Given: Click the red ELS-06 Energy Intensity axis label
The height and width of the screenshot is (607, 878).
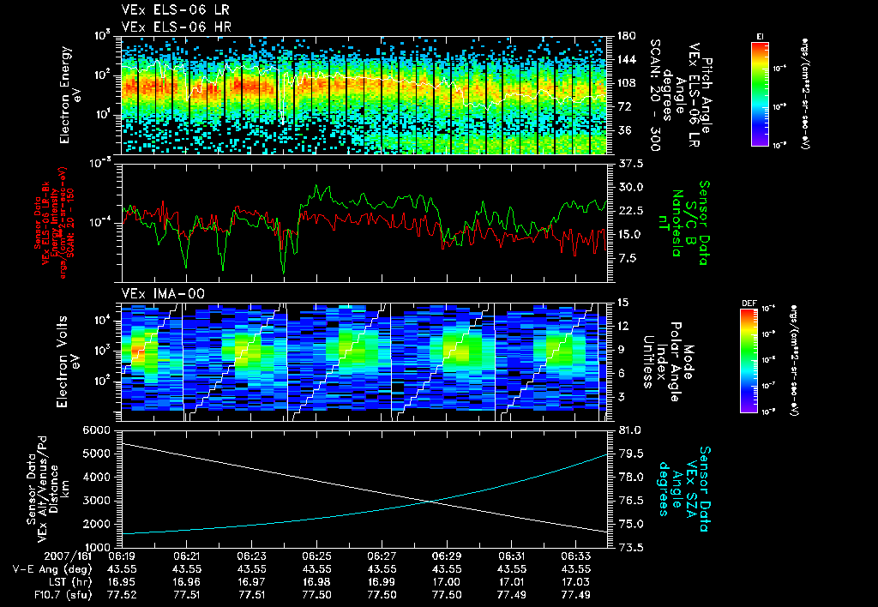Looking at the screenshot, I should tap(54, 223).
